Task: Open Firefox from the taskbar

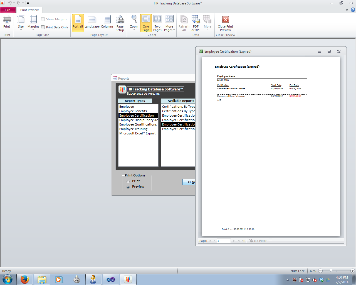Action: (x=25, y=279)
